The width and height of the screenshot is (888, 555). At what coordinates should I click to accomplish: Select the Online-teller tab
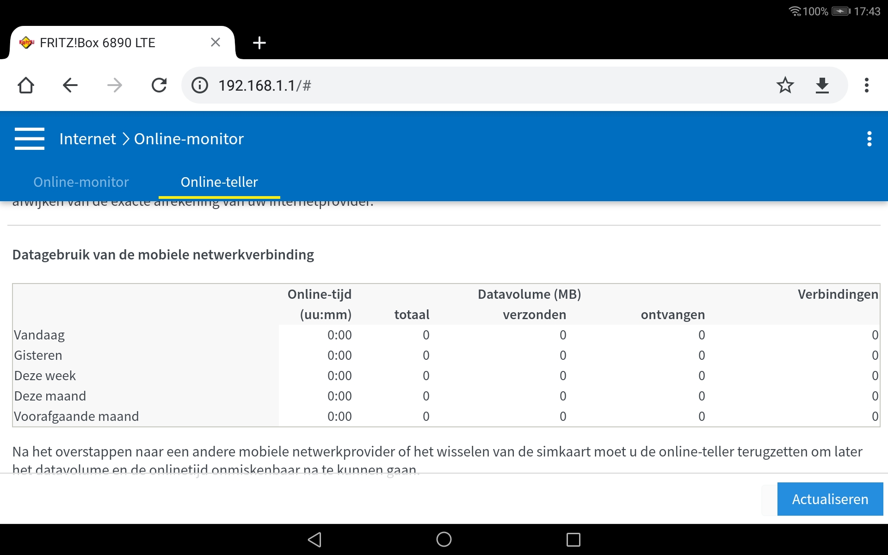click(x=219, y=182)
